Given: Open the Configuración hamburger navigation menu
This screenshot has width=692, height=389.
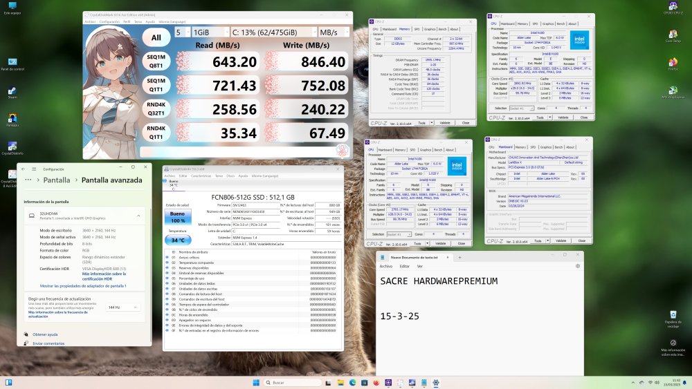Looking at the screenshot, I should click(33, 169).
